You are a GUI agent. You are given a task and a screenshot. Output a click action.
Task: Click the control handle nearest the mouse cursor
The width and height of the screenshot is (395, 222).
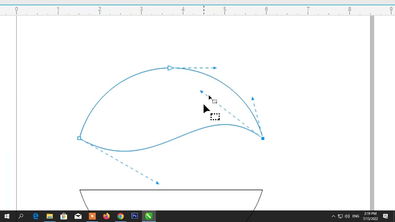click(202, 92)
